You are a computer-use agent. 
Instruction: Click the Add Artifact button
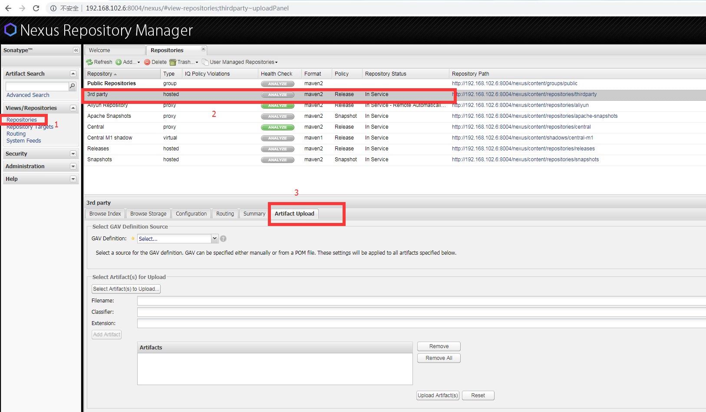tap(107, 335)
